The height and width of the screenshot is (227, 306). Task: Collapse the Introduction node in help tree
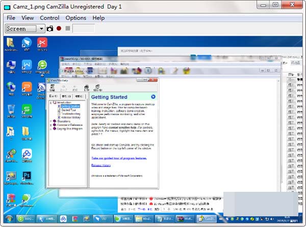[x=50, y=103]
